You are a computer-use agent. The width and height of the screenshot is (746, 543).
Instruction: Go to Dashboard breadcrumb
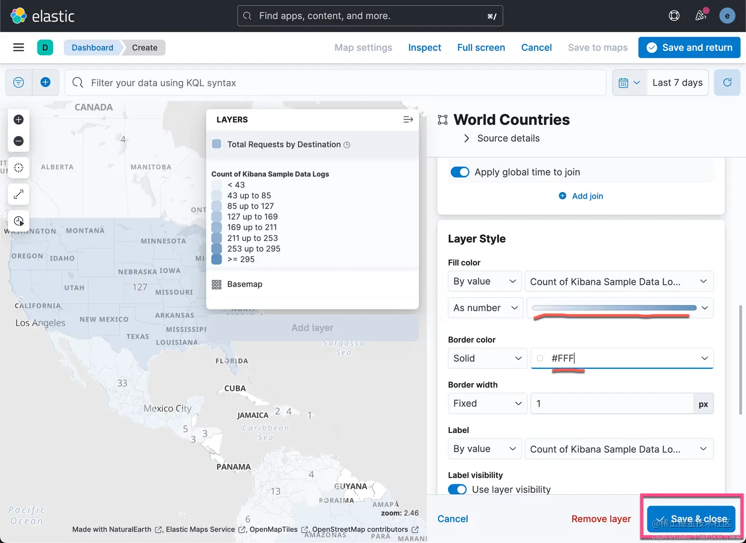92,47
